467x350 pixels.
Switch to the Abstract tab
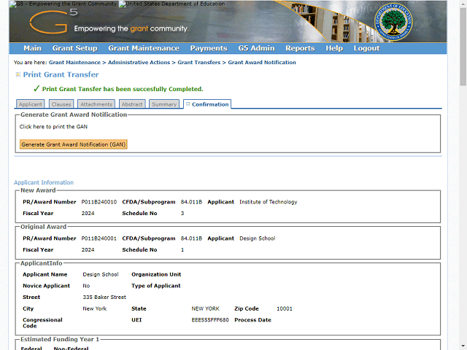point(132,104)
